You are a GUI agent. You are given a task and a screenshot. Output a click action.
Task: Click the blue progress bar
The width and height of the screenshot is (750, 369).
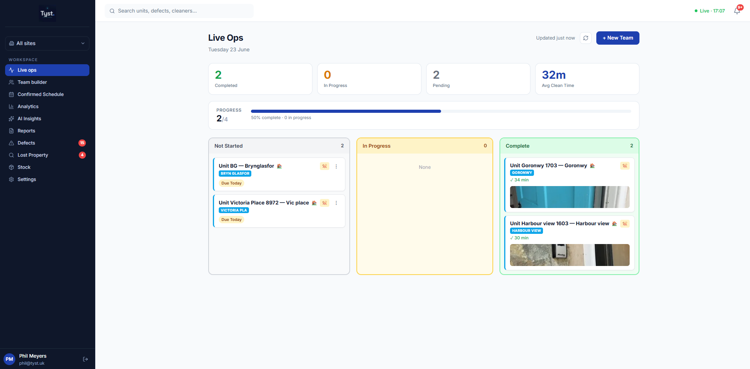point(346,111)
